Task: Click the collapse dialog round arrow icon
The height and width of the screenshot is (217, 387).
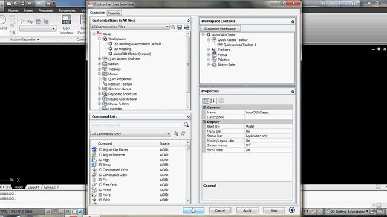Action: (x=291, y=210)
